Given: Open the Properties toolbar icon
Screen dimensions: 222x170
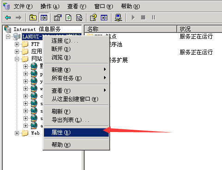Looking at the screenshot, I should [x=57, y=18].
